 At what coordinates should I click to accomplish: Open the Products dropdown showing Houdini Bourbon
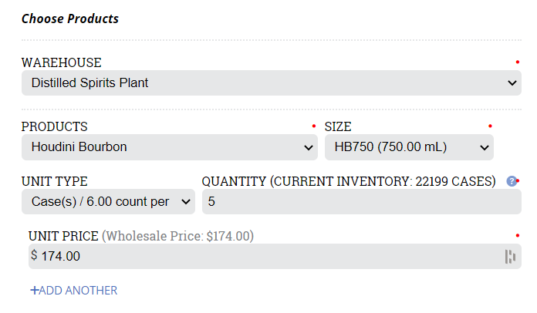[170, 147]
